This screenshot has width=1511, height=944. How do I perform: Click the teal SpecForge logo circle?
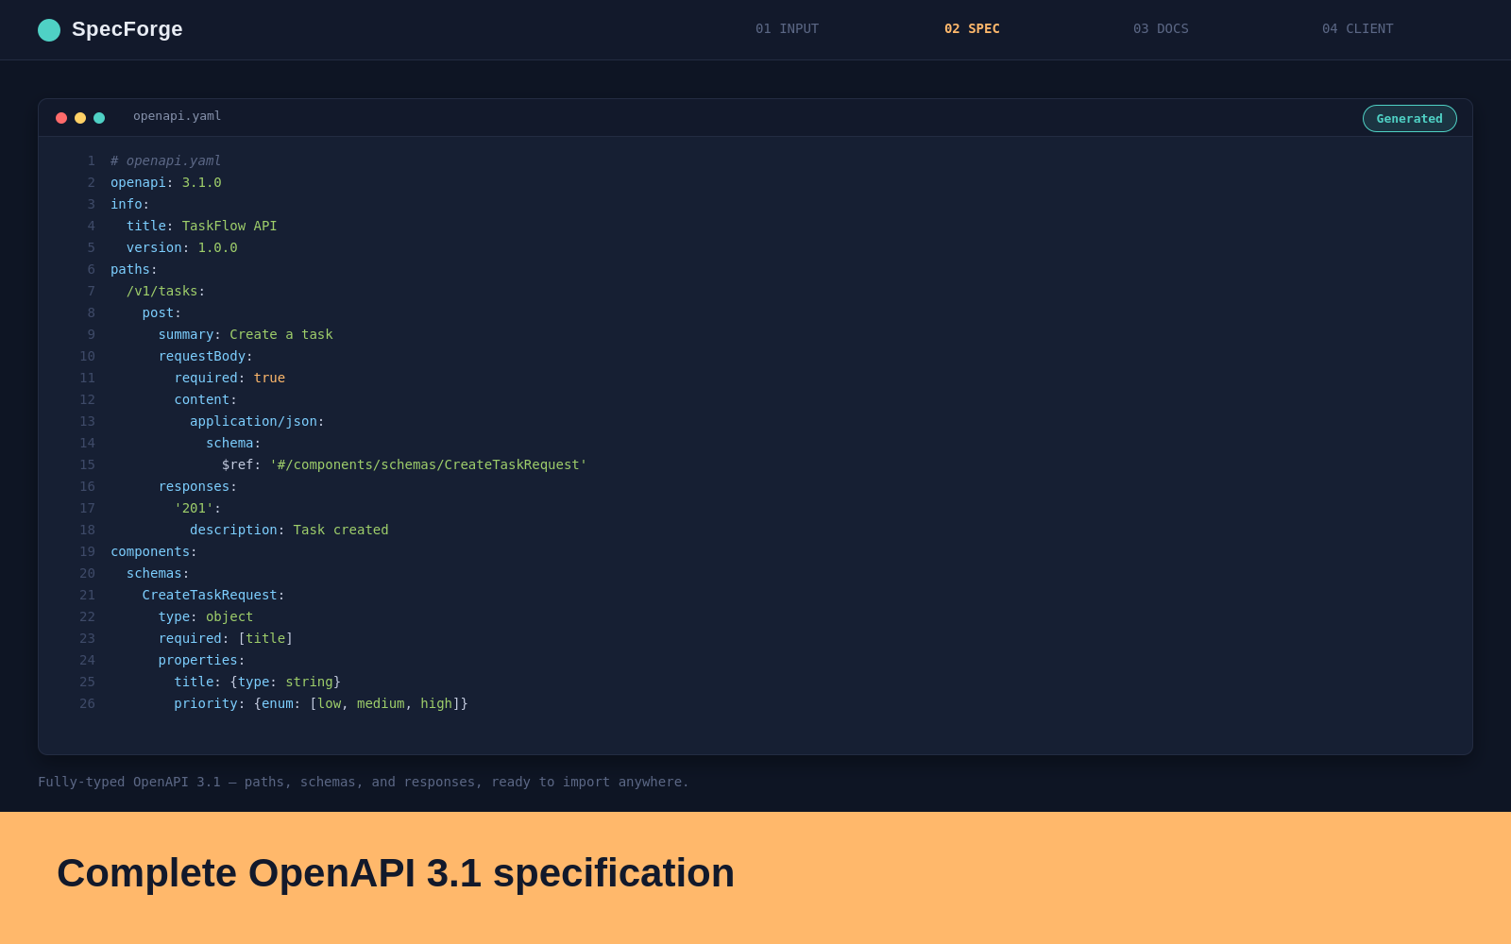click(49, 30)
